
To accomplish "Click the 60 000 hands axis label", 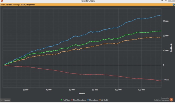I will 72,90.
